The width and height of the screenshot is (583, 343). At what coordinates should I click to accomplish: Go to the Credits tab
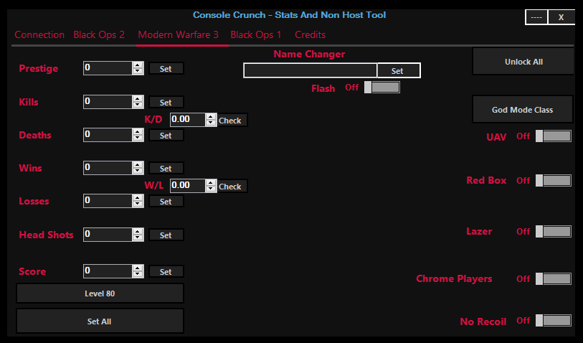310,35
